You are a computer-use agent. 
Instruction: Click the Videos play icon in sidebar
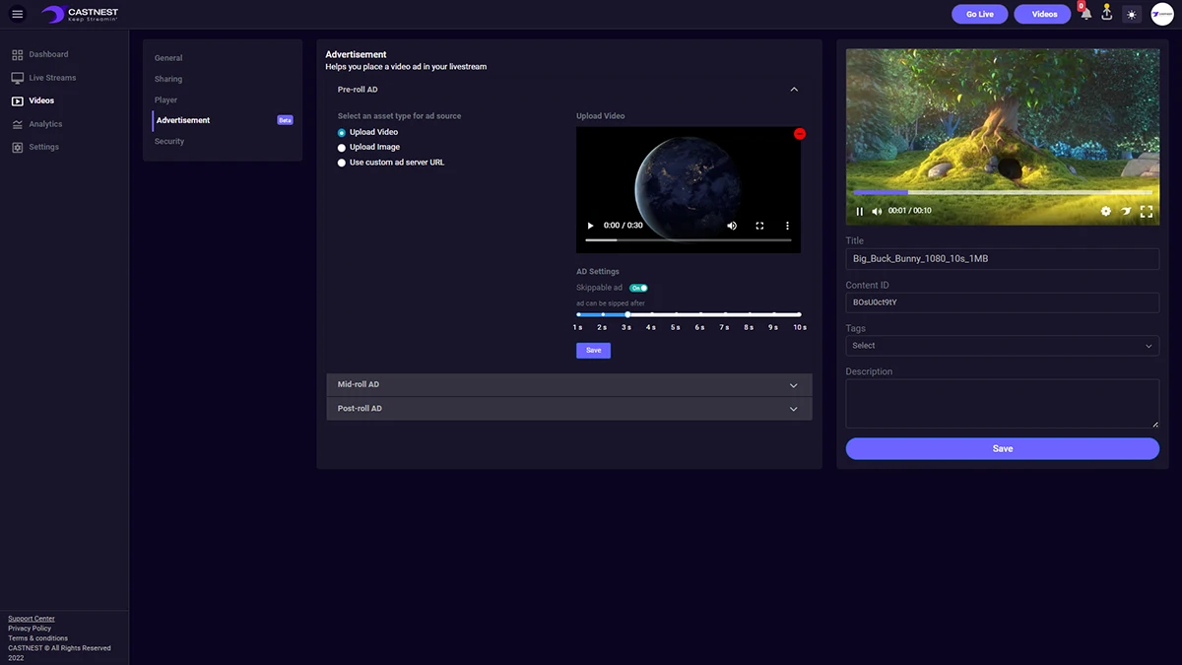point(18,100)
